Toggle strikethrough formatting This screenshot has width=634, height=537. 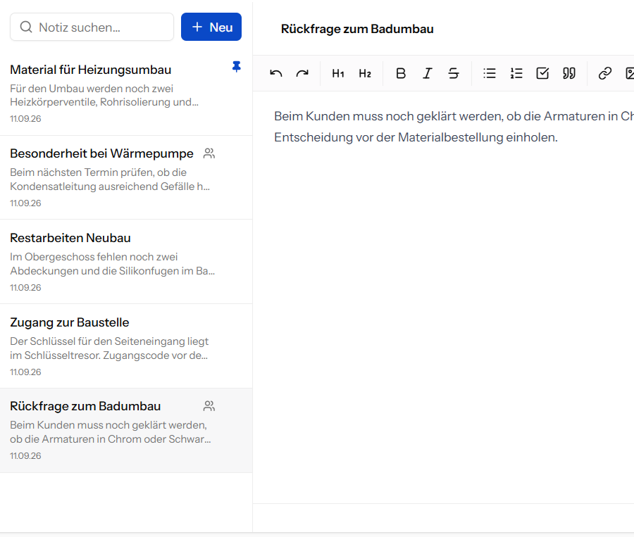click(x=454, y=73)
